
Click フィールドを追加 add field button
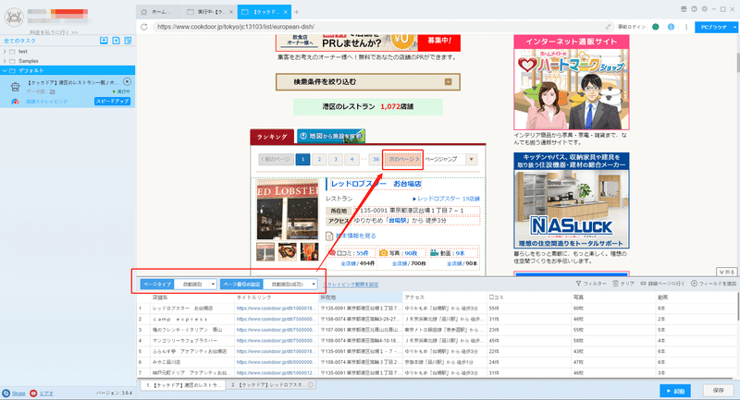[713, 284]
